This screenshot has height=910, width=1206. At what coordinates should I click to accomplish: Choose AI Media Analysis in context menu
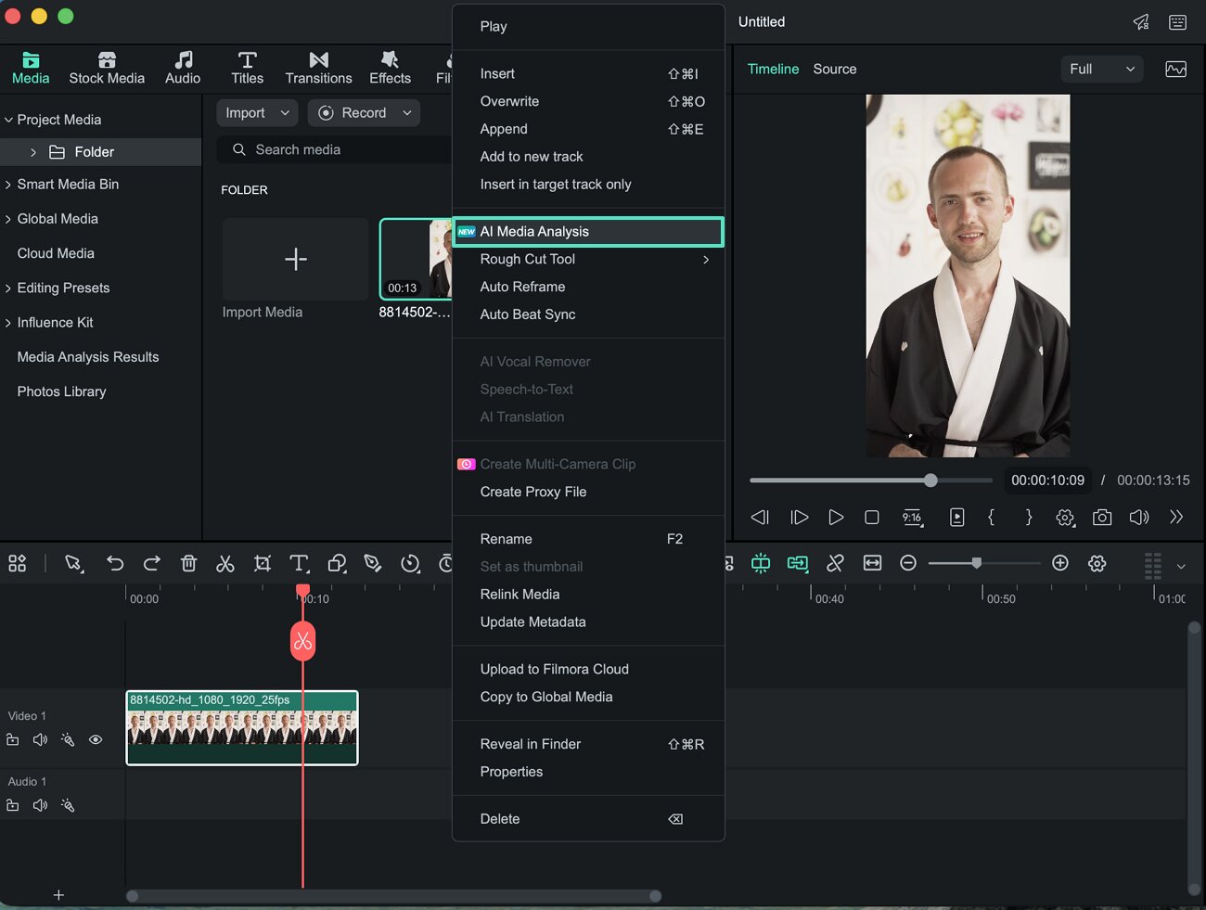click(x=588, y=232)
